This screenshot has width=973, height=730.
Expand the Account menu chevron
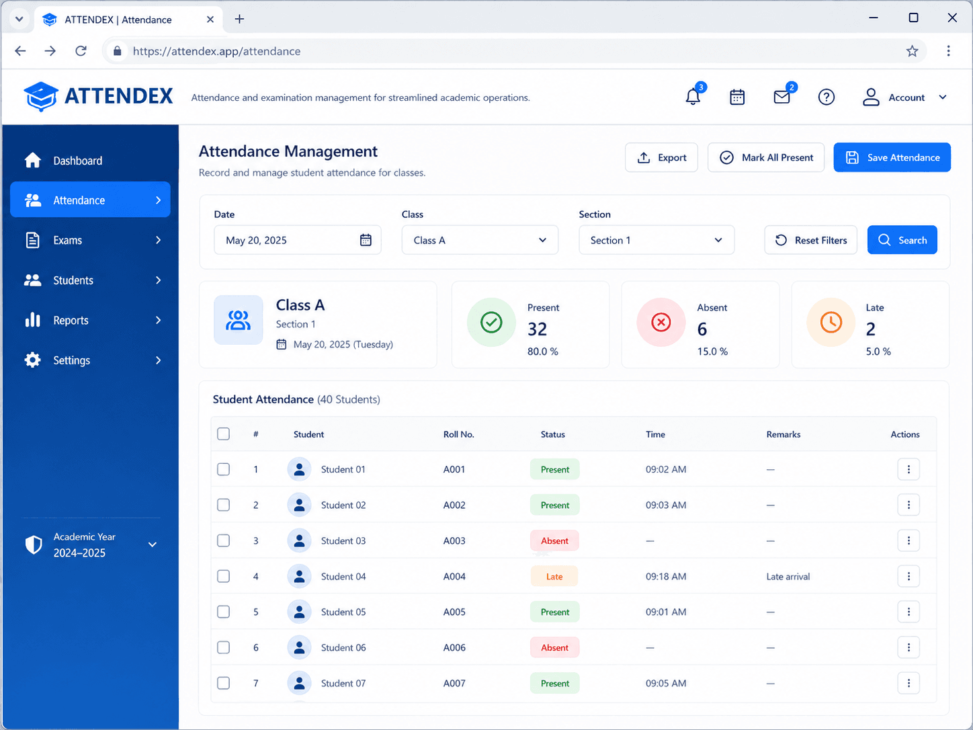(x=943, y=97)
